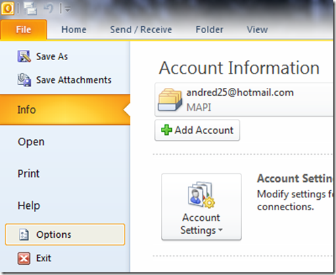
Task: Switch to the Folder ribbon tab
Action: coord(210,30)
